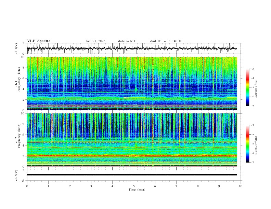Click the red 2 kHz band in ch.2 spectrogram
Viewport: 271px width, 209px height.
[x=132, y=155]
